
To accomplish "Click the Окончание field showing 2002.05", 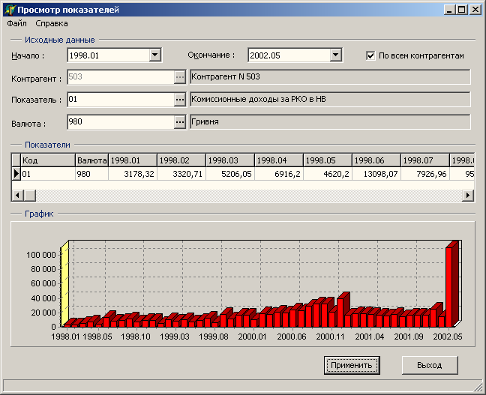I will tap(289, 55).
